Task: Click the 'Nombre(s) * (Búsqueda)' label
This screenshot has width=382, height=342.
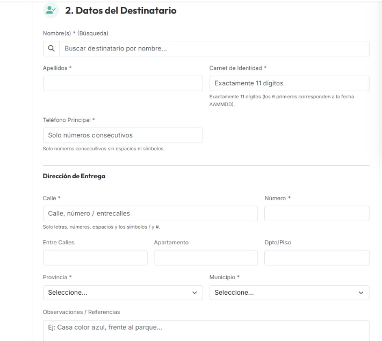Action: [x=76, y=33]
